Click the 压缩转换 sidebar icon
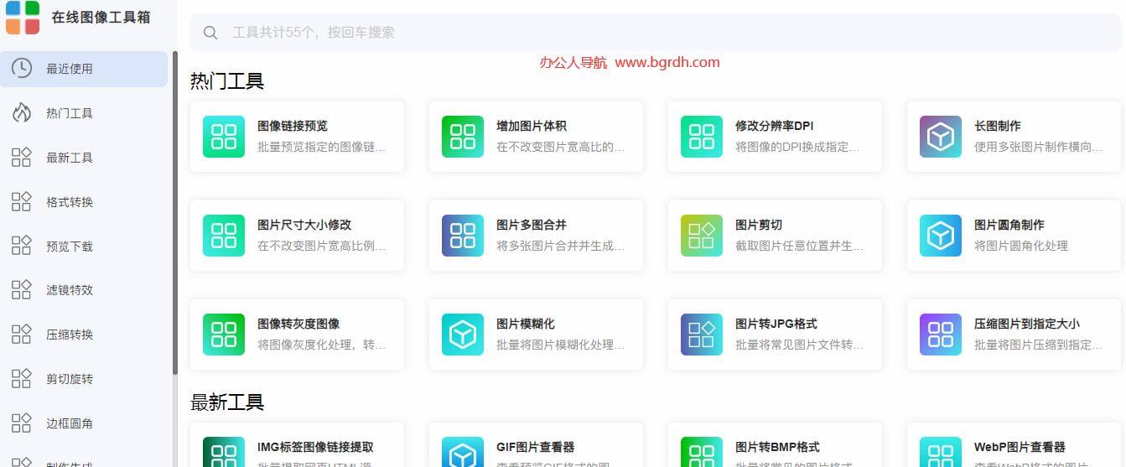Viewport: 1126px width, 467px height. point(22,335)
